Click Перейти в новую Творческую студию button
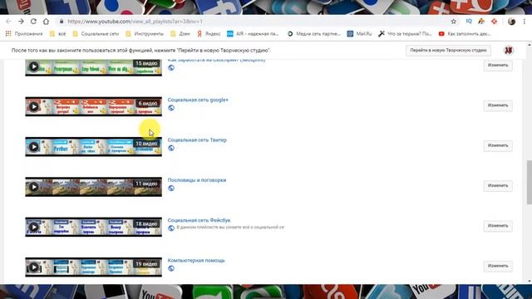The width and height of the screenshot is (532, 299). [x=448, y=50]
